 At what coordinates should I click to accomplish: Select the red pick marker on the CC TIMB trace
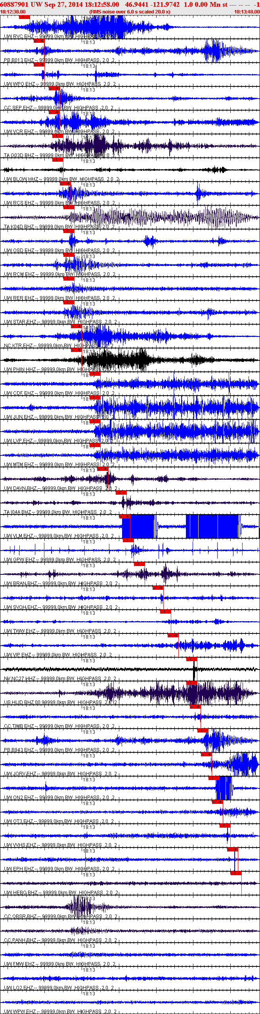[195, 707]
